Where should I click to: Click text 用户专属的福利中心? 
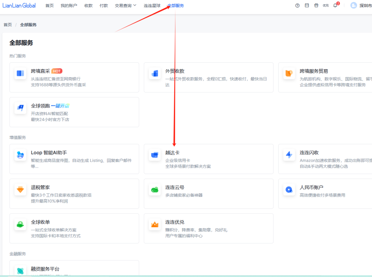pyautogui.click(x=184, y=236)
